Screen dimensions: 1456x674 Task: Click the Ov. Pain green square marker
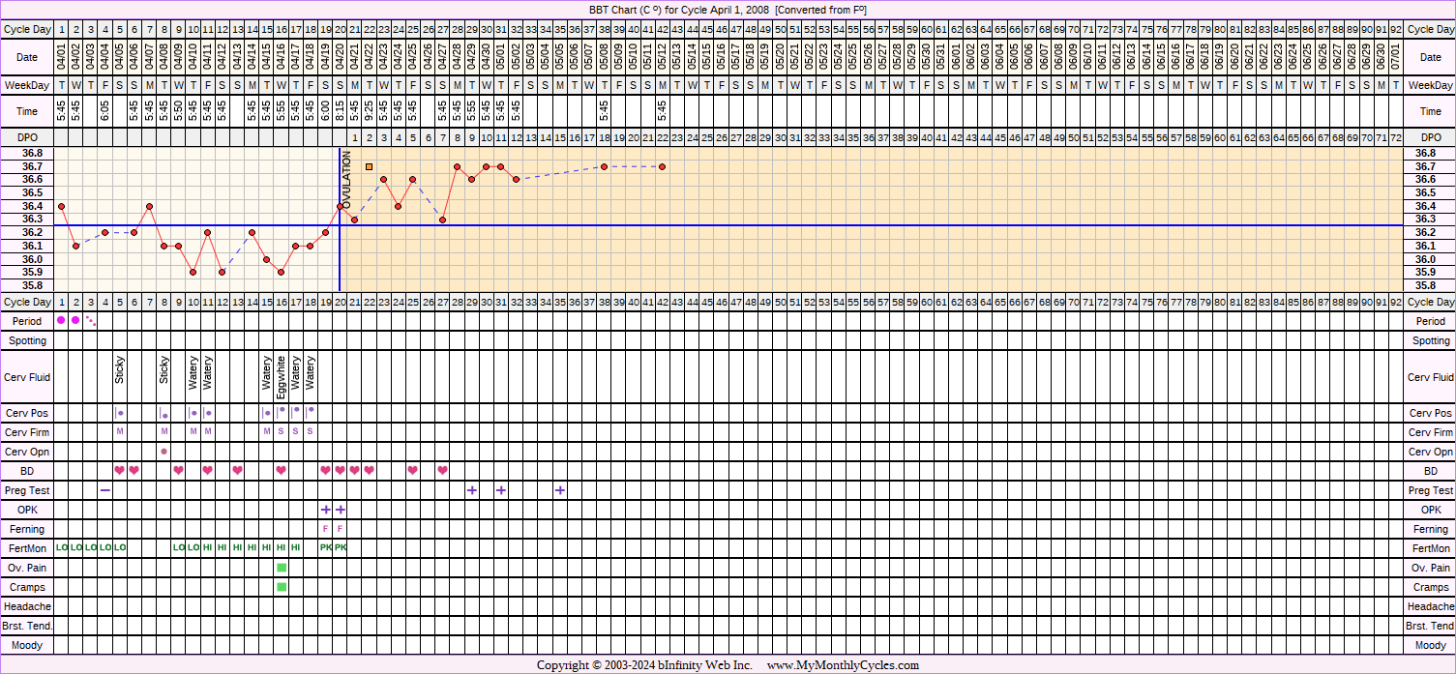pyautogui.click(x=282, y=568)
